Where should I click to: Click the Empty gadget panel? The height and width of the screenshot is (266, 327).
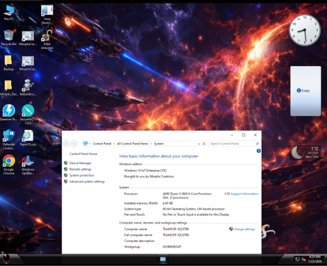click(305, 91)
